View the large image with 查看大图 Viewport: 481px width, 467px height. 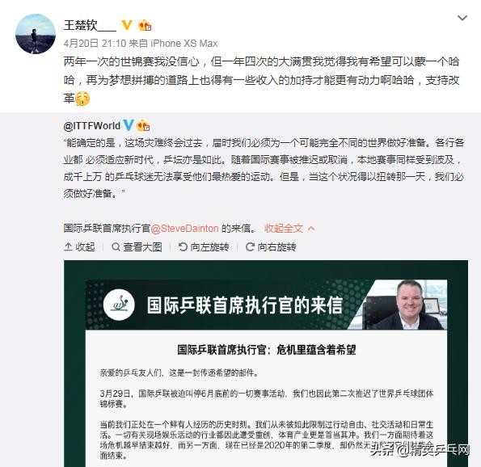coord(137,247)
